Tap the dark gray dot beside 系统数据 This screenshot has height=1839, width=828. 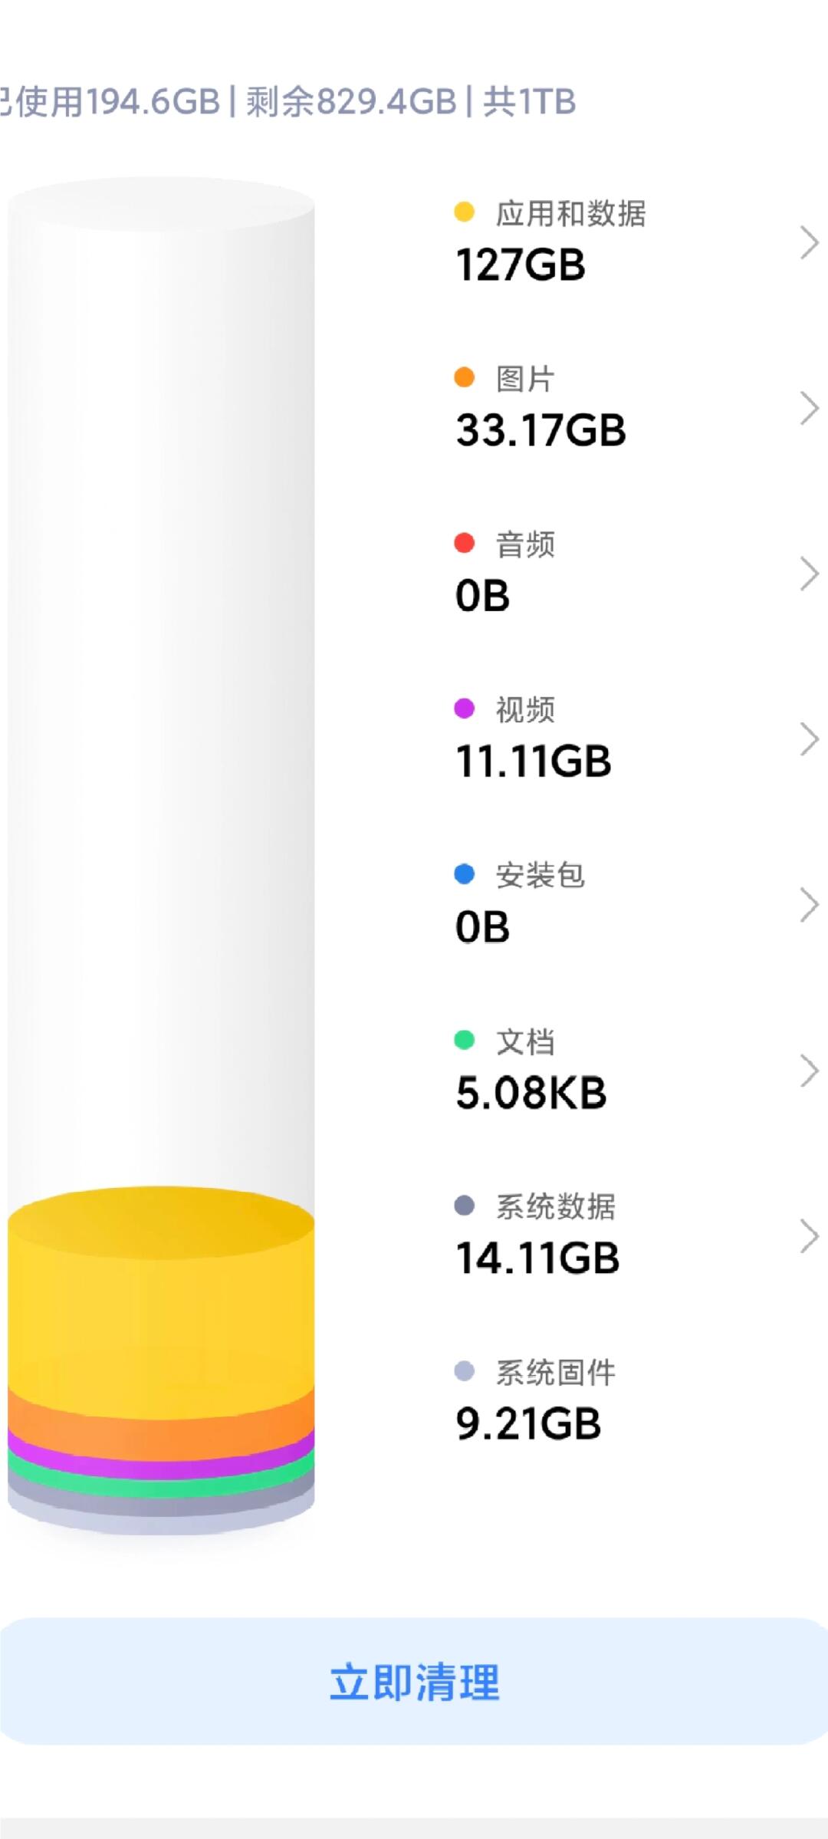[x=464, y=1206]
